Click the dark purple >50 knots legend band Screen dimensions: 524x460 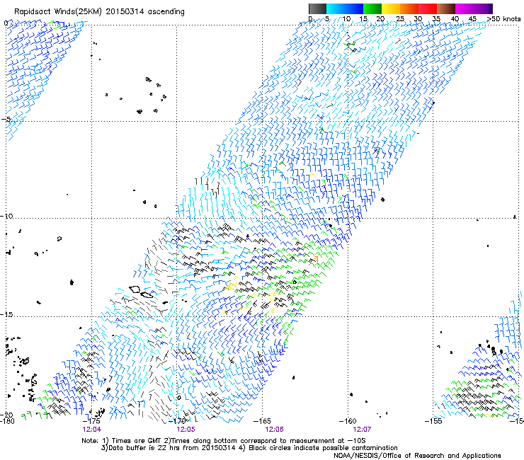point(491,8)
